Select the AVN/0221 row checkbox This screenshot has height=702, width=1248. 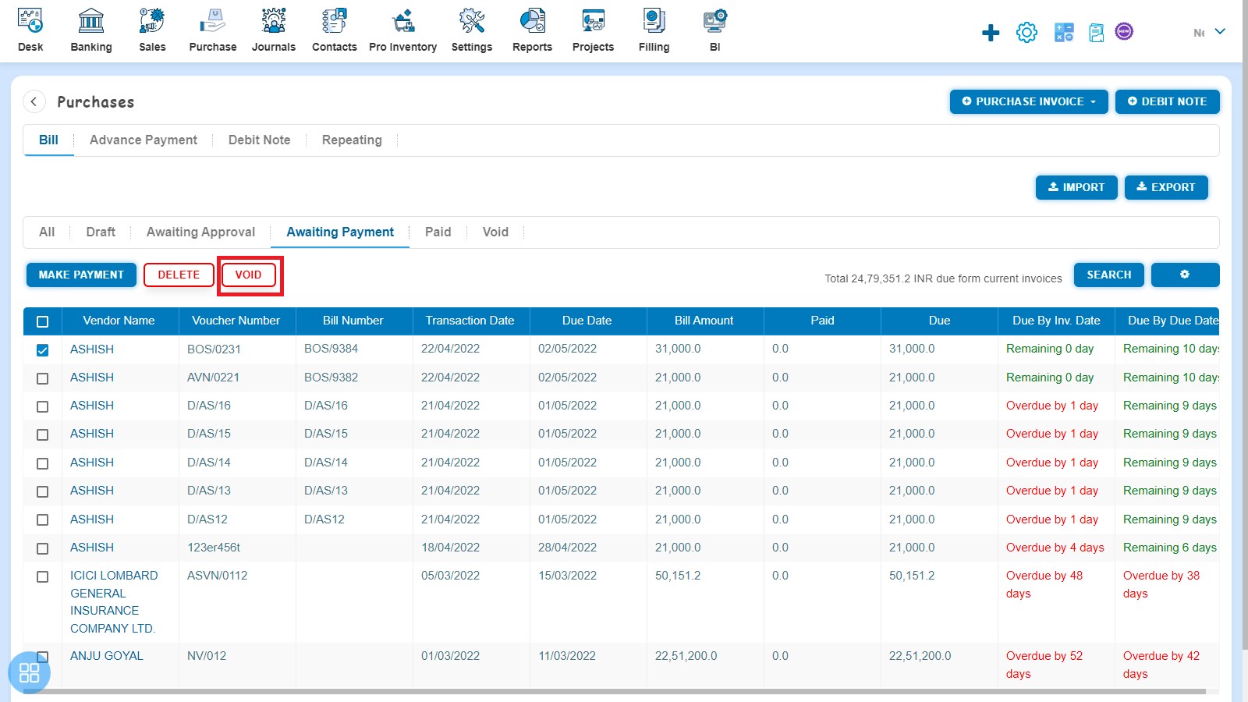pos(43,378)
